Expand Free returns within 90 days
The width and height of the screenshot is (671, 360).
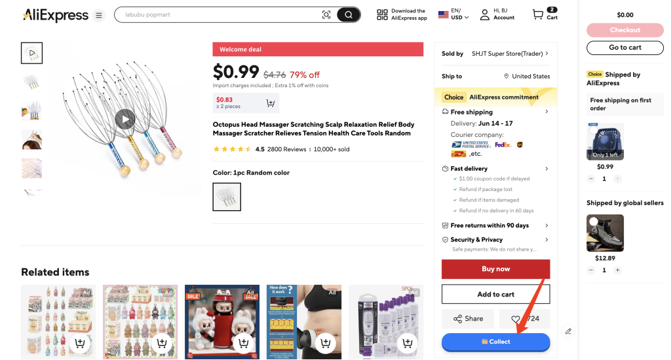pyautogui.click(x=546, y=225)
